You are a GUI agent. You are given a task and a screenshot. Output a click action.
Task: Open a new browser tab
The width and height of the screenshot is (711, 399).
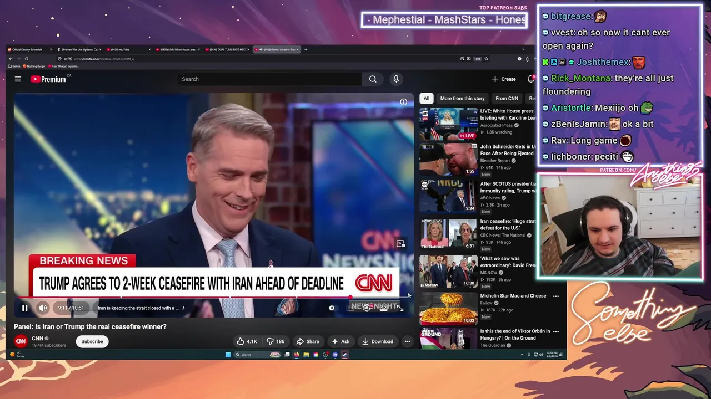click(306, 49)
